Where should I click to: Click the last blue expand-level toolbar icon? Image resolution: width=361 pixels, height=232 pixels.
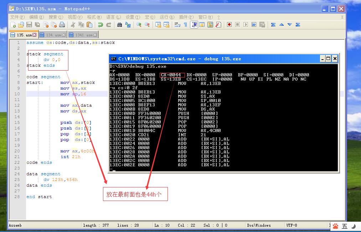point(298,25)
